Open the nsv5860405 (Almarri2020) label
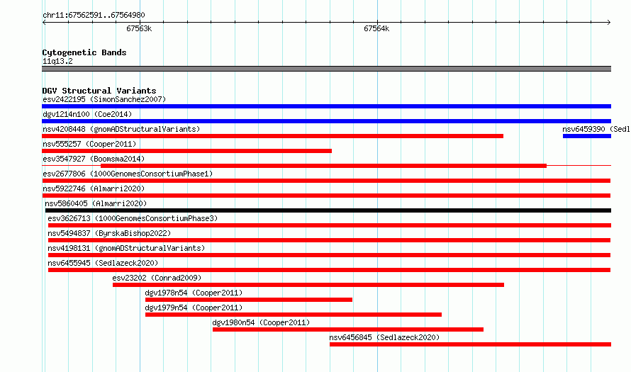The width and height of the screenshot is (631, 372). click(x=96, y=203)
